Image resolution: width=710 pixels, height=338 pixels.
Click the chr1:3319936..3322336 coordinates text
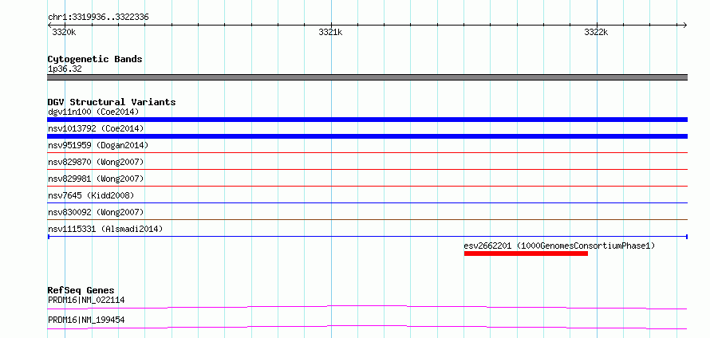98,18
